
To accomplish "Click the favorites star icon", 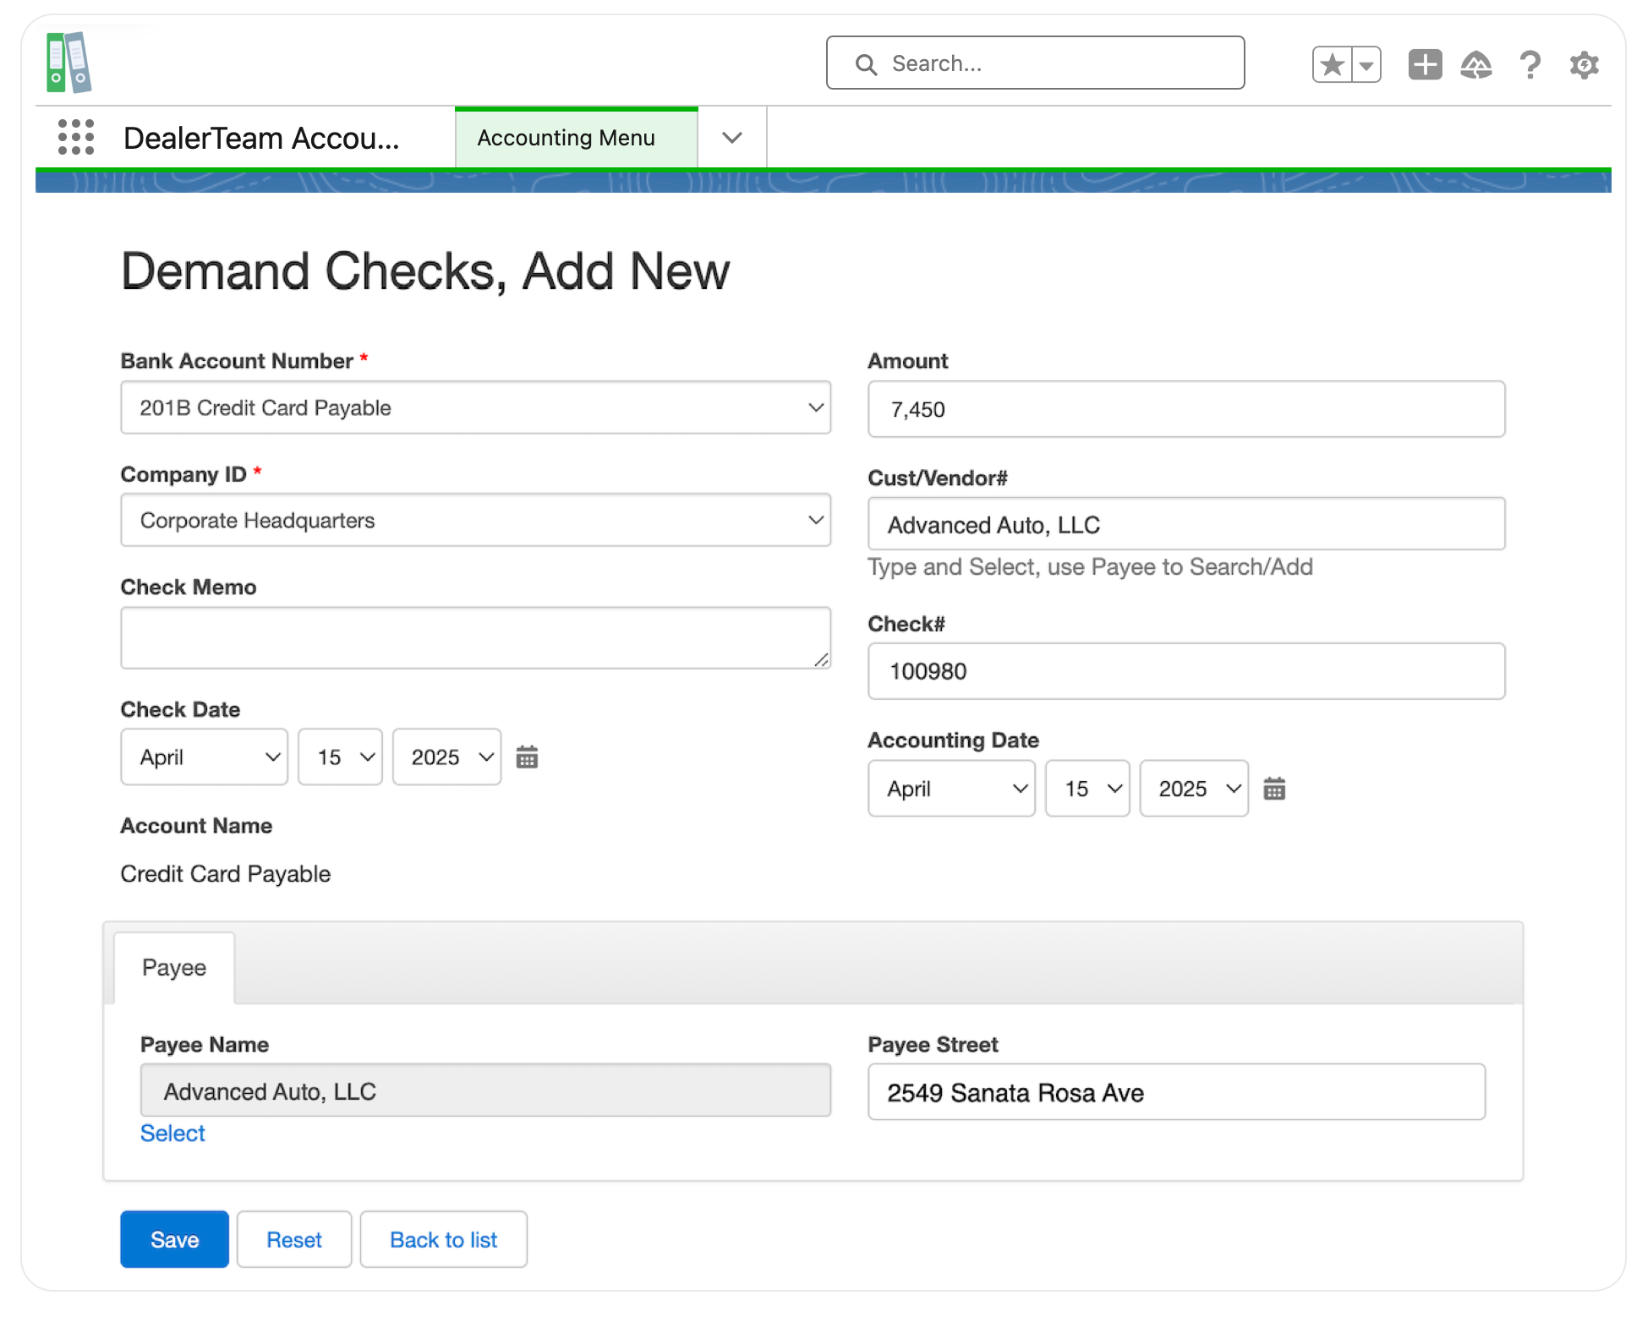I will click(x=1332, y=64).
